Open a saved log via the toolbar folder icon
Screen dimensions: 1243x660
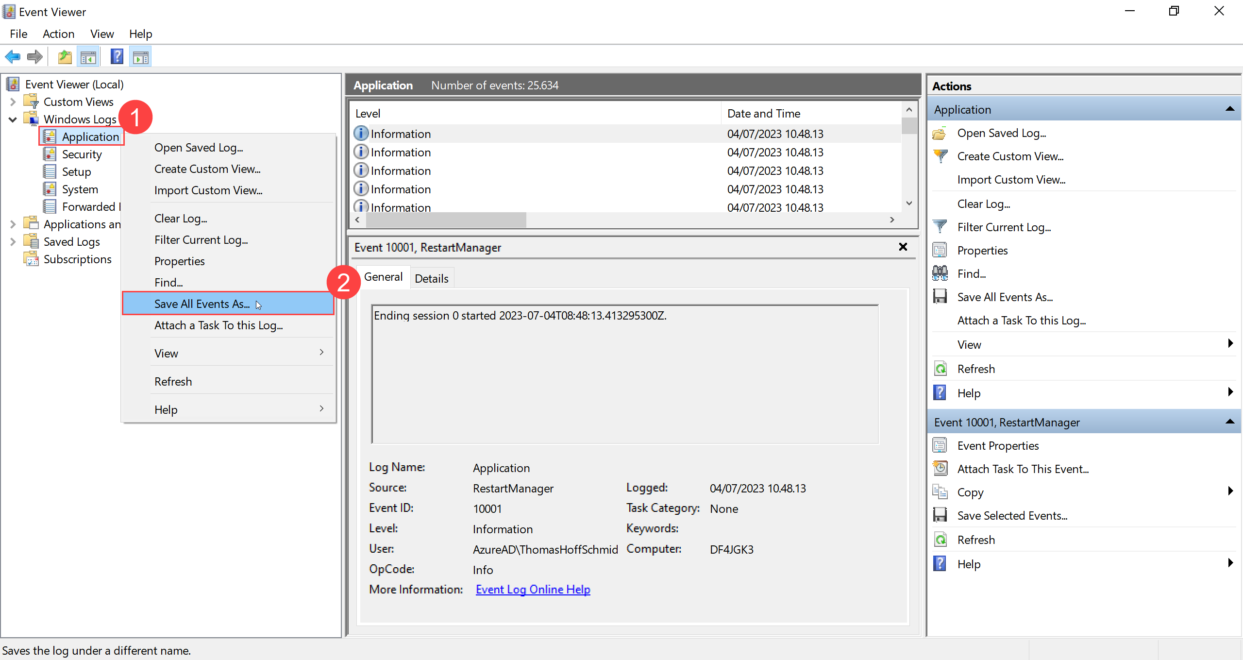point(65,56)
